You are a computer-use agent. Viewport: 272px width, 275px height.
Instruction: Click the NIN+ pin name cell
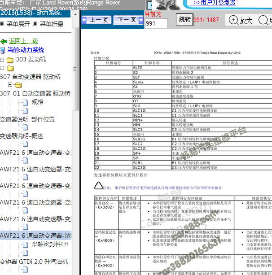tap(152, 120)
